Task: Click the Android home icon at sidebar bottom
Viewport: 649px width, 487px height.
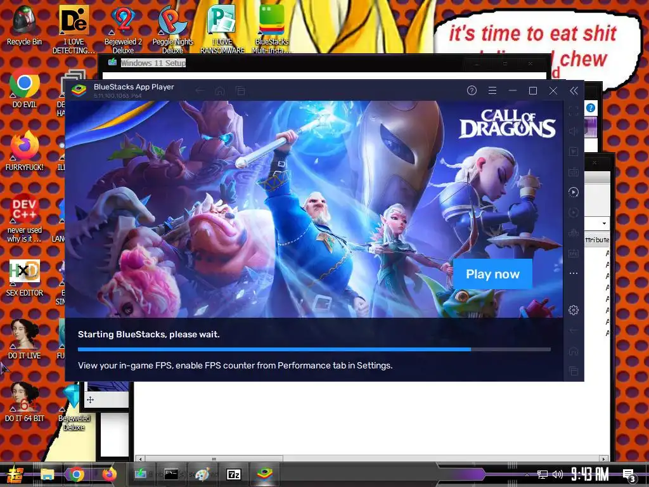Action: click(x=574, y=351)
